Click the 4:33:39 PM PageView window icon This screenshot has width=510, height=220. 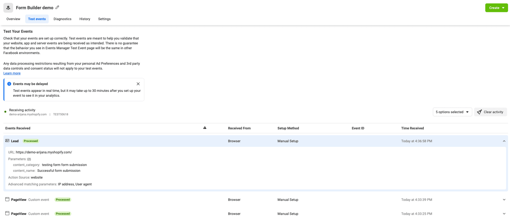coord(7,199)
